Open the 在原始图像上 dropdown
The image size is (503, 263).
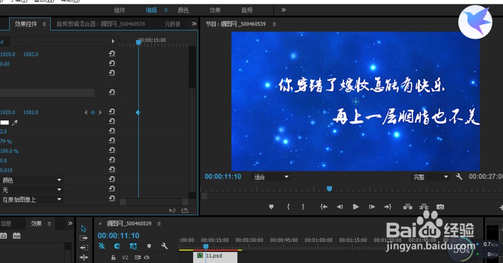(x=31, y=199)
